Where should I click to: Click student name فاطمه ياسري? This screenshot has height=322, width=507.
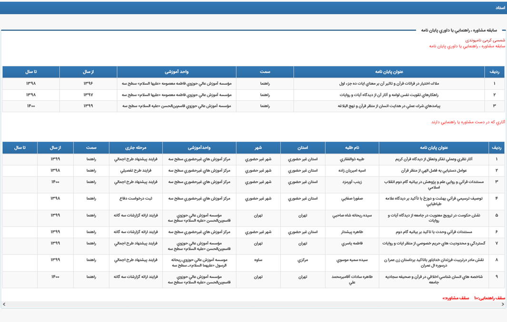point(352,243)
